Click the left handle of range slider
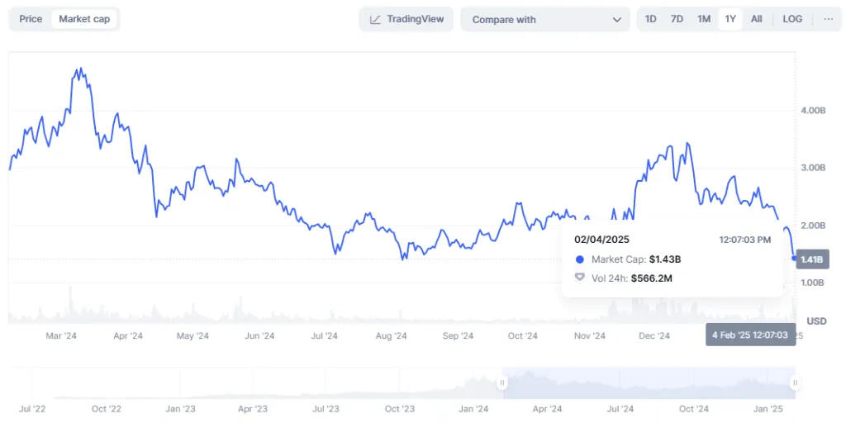The width and height of the screenshot is (846, 423). coord(501,383)
